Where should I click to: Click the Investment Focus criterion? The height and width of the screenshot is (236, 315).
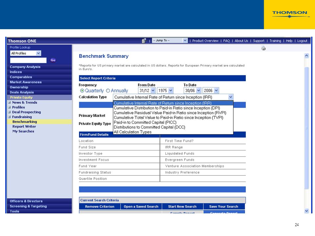click(94, 160)
